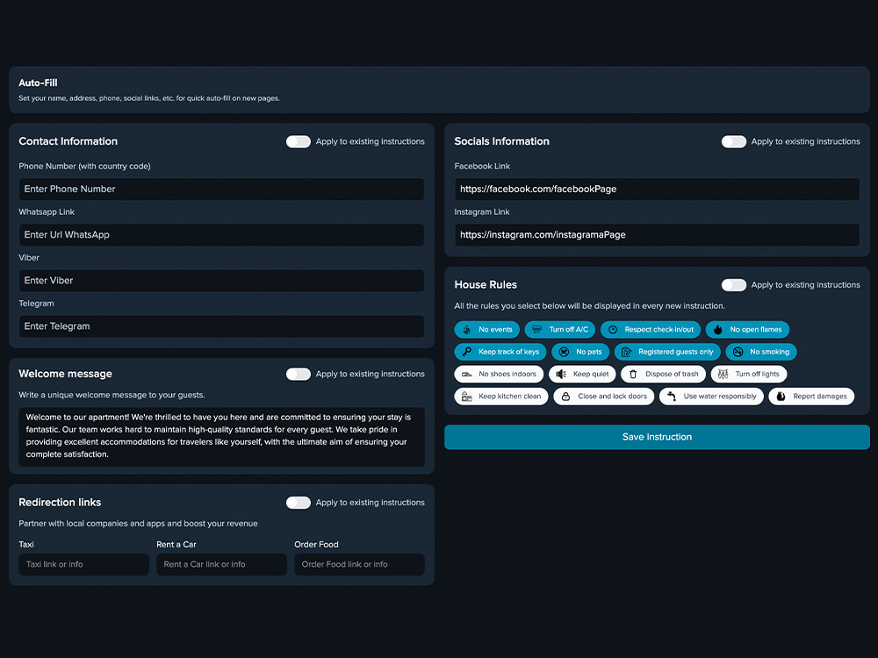Deselect the No pets rule label

click(588, 352)
